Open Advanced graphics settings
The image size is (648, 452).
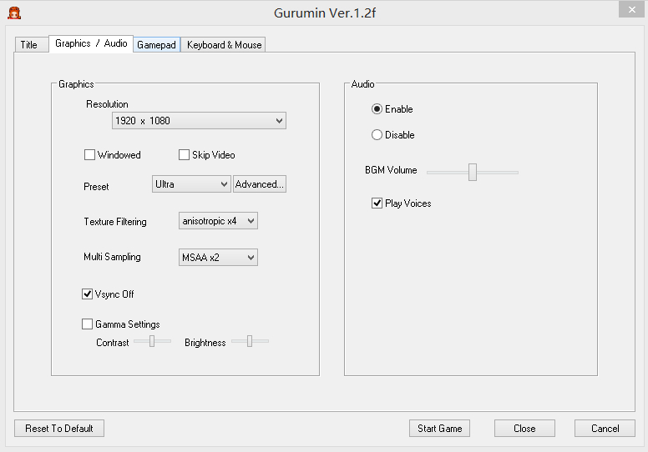click(x=260, y=184)
